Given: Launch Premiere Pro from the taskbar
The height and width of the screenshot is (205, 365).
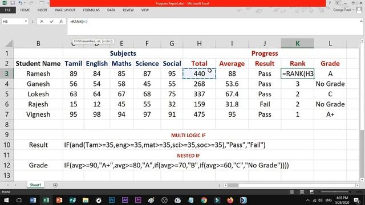Looking at the screenshot, I should (x=138, y=200).
